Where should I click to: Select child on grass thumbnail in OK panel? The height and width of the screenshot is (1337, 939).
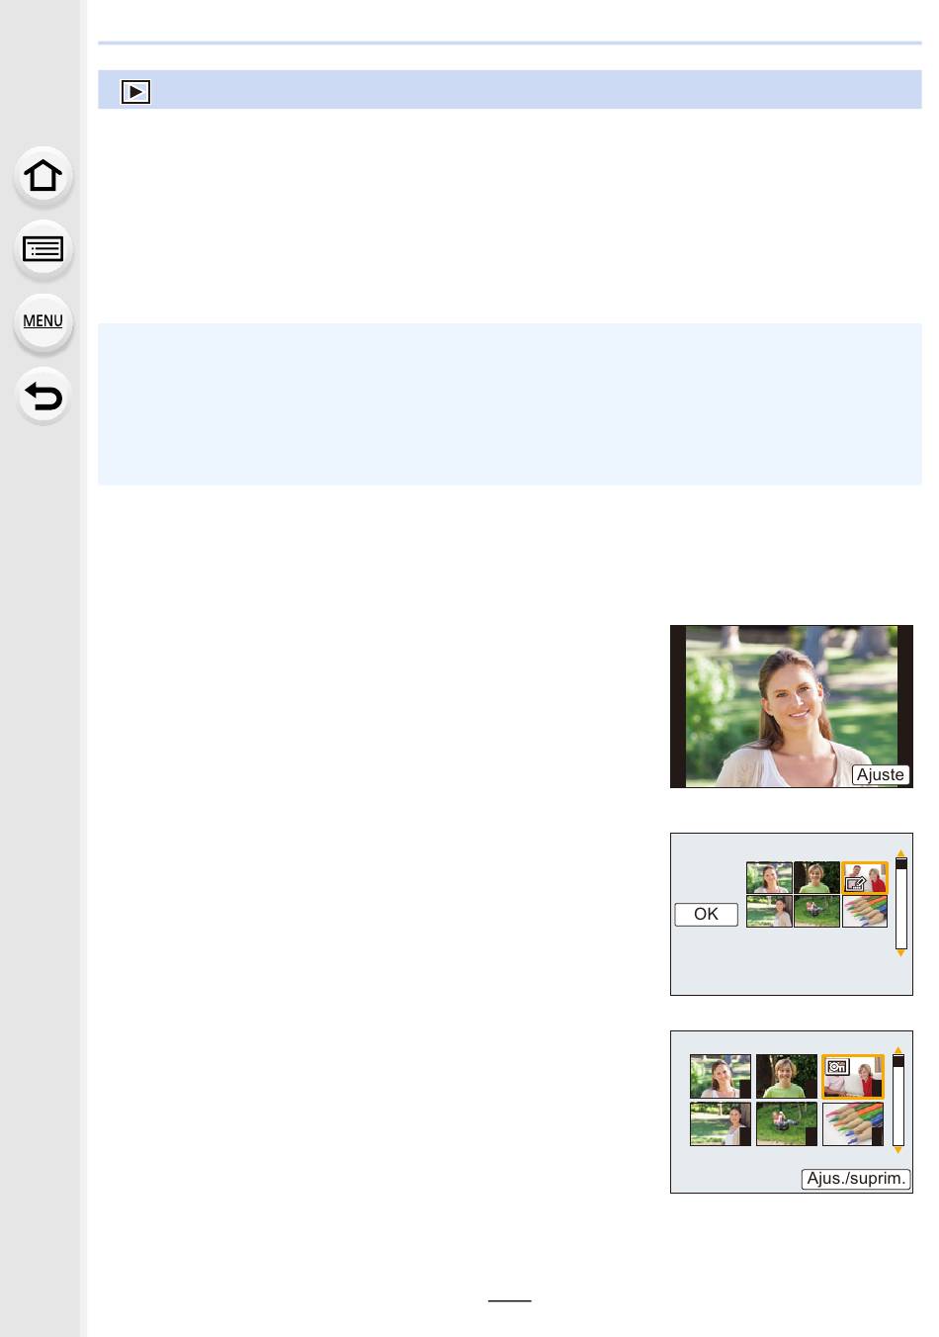tap(816, 911)
